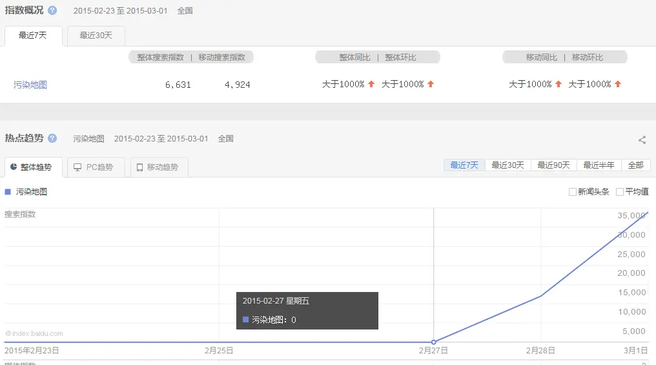Select 最近7天 in chart range selector

tap(464, 165)
